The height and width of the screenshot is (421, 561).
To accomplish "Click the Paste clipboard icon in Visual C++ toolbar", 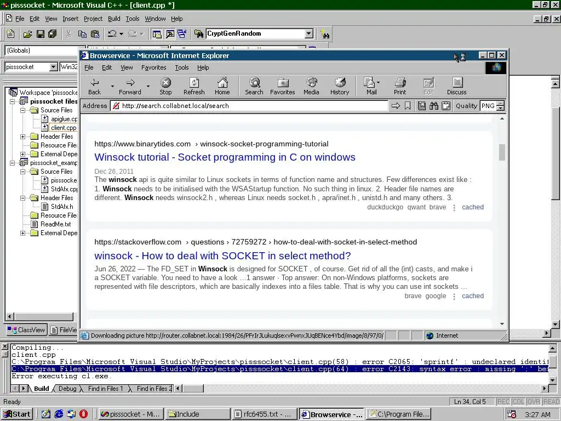I will click(95, 34).
